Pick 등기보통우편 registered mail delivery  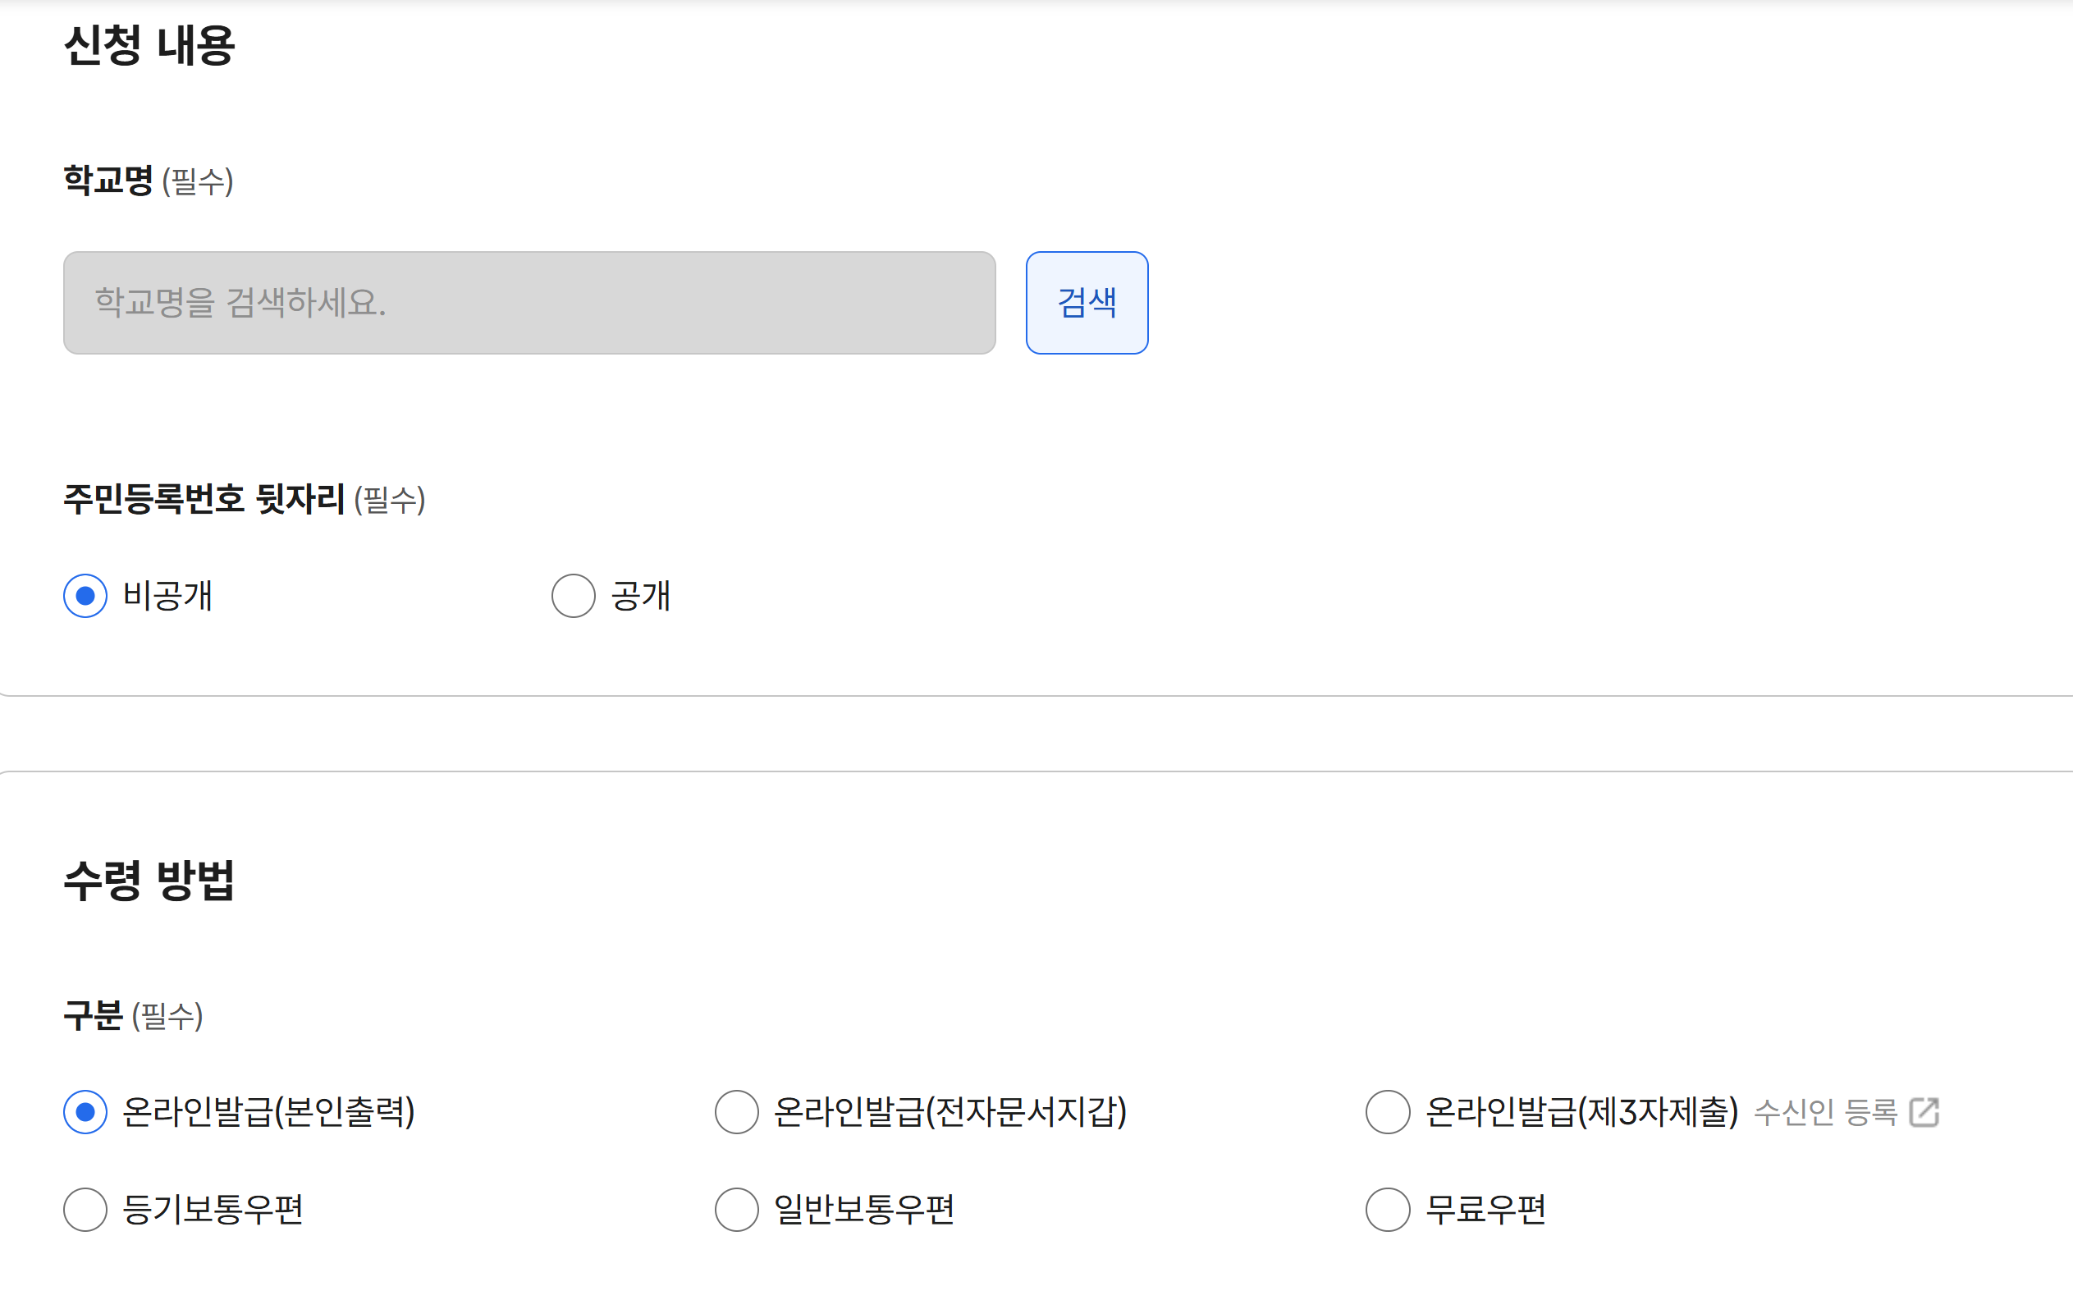click(x=85, y=1210)
